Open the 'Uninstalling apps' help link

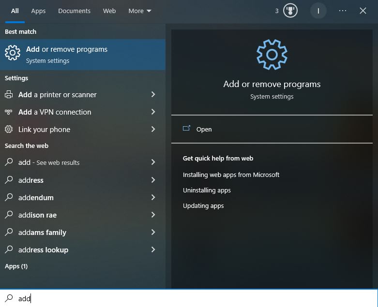[x=207, y=190]
